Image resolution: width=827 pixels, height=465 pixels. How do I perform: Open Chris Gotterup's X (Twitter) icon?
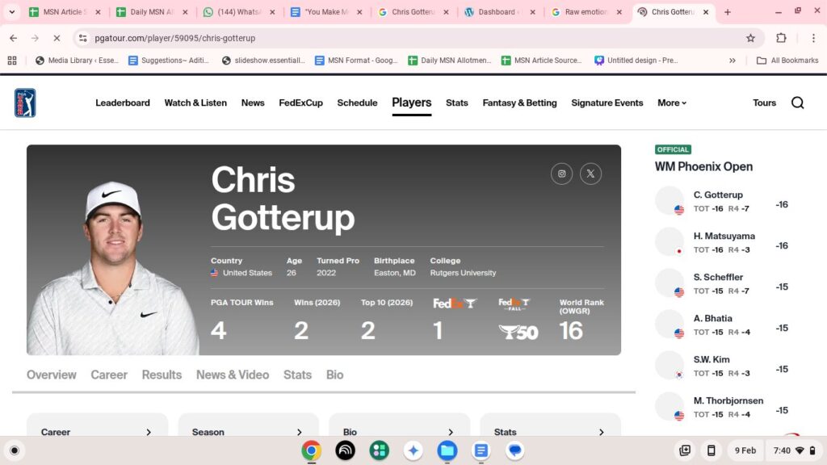[590, 174]
